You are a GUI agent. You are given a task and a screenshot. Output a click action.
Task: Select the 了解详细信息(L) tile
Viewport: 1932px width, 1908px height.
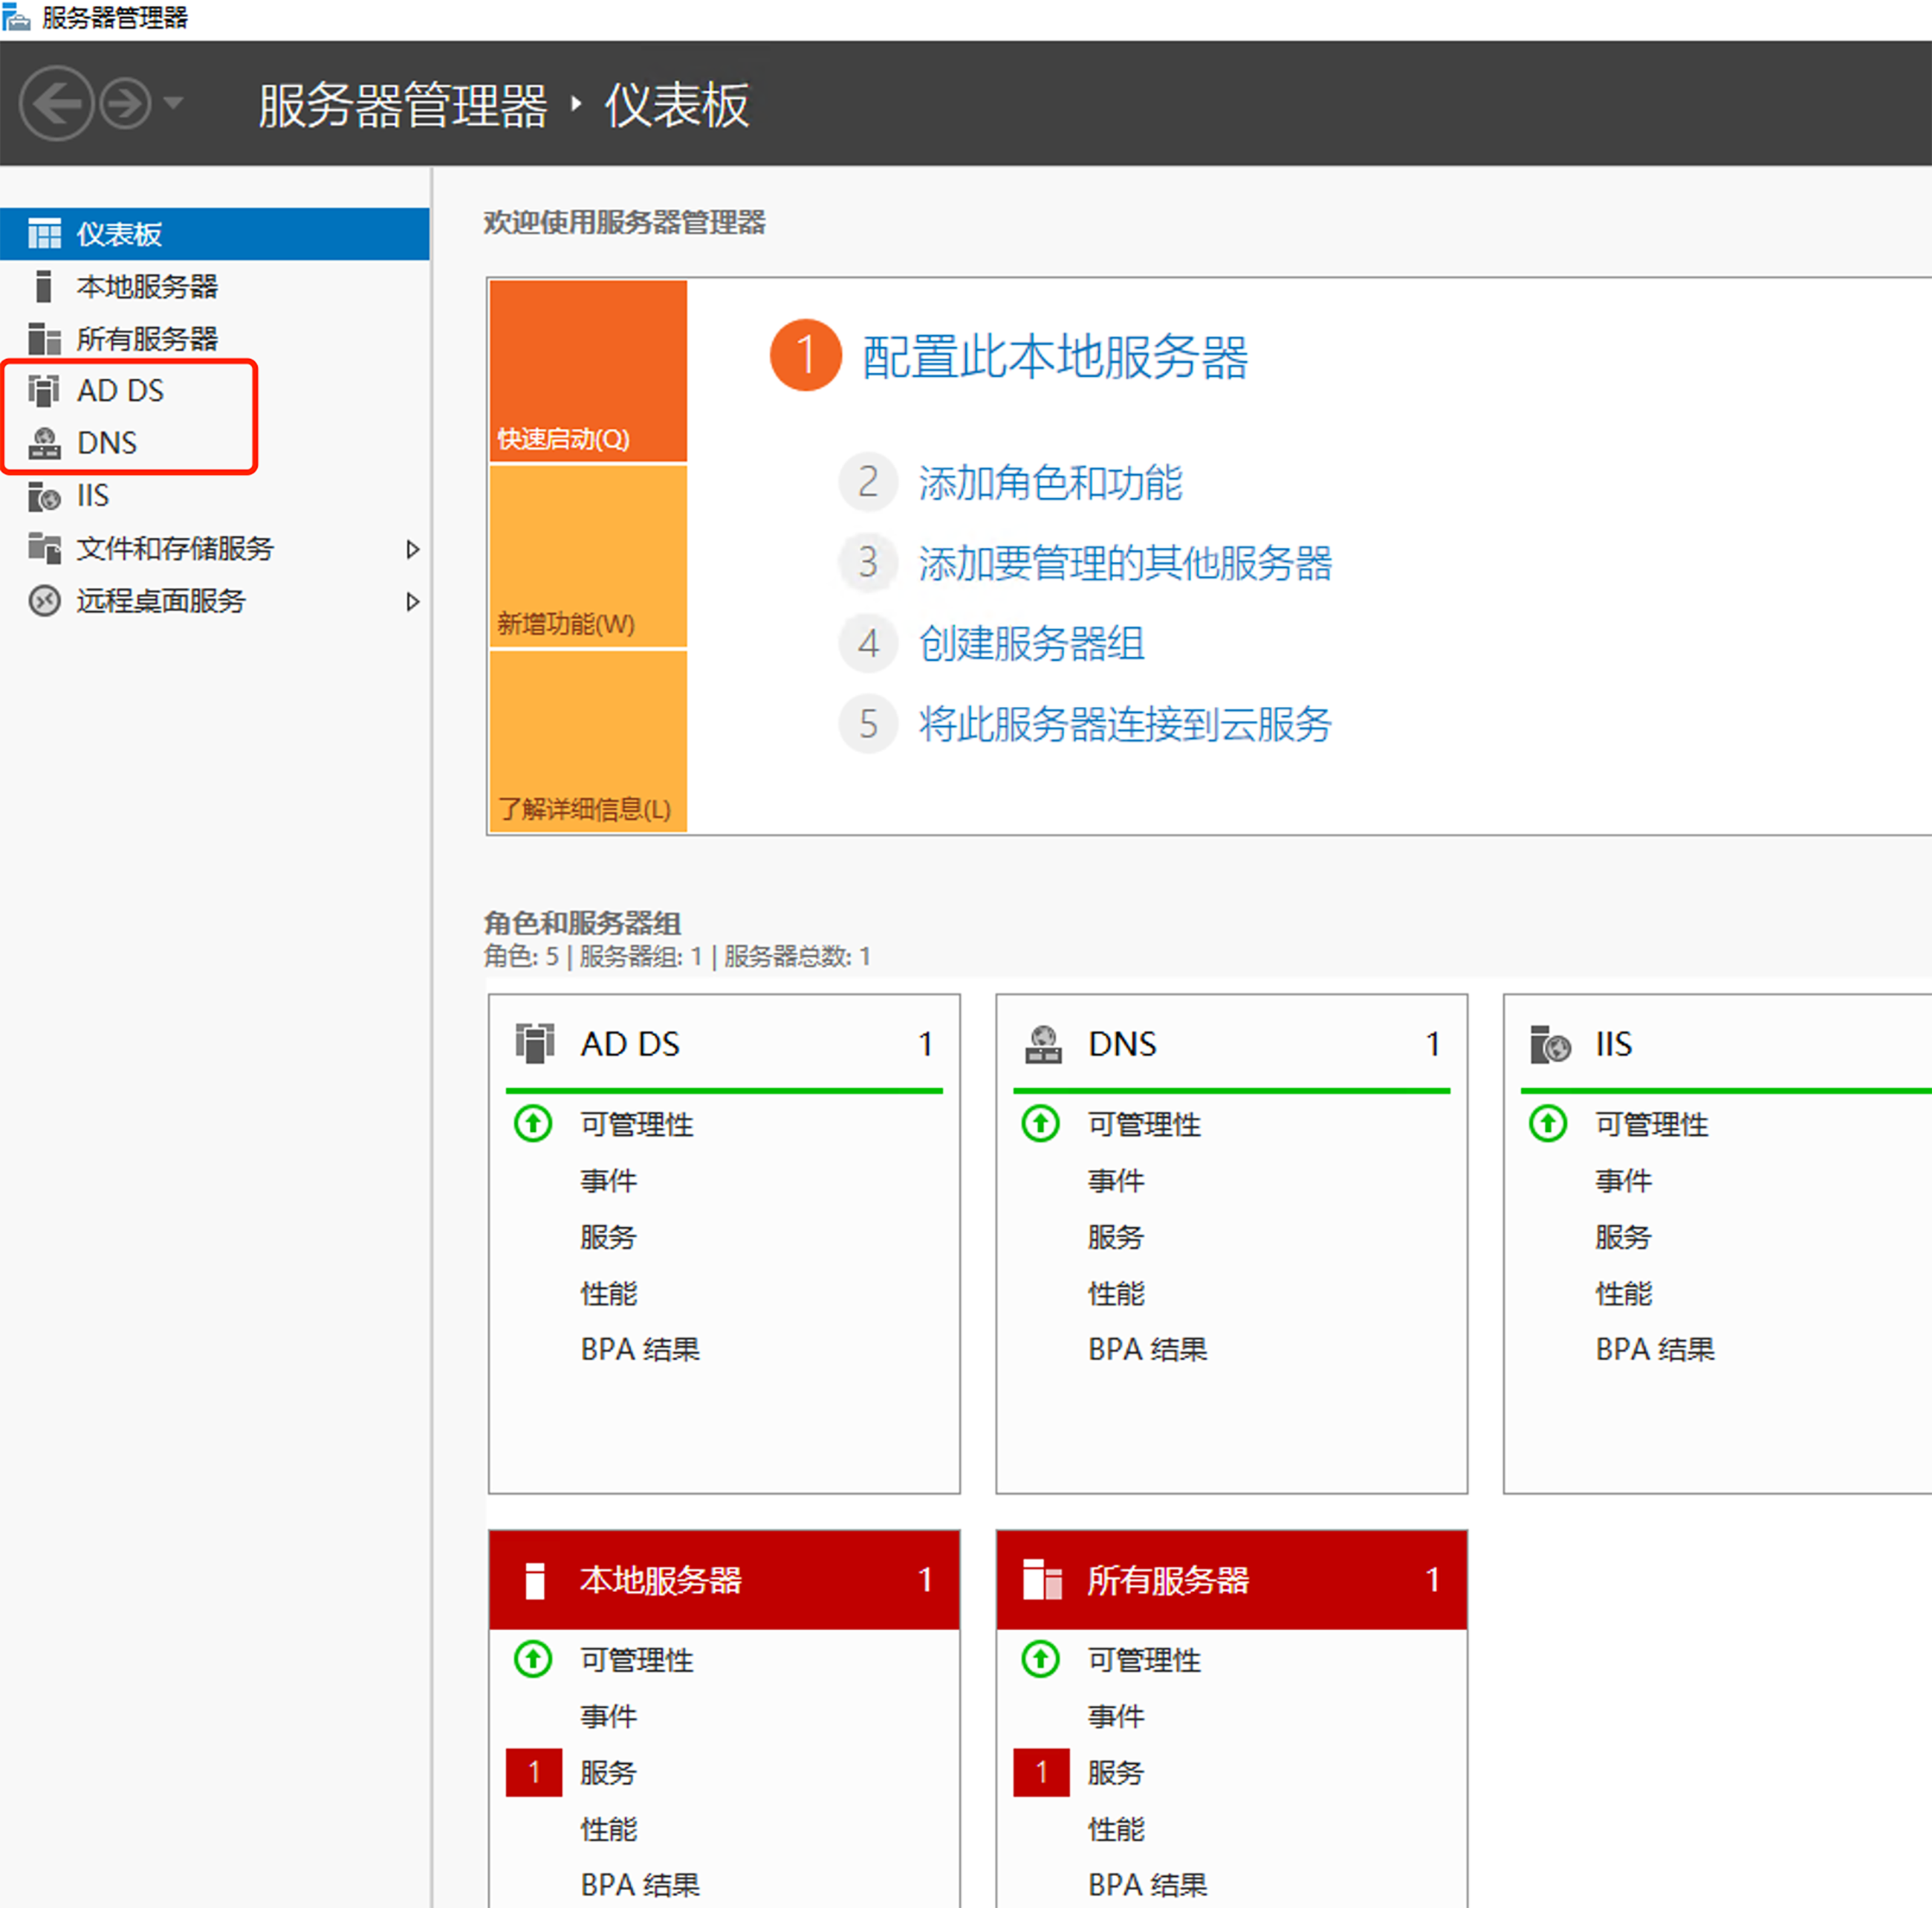pos(588,741)
